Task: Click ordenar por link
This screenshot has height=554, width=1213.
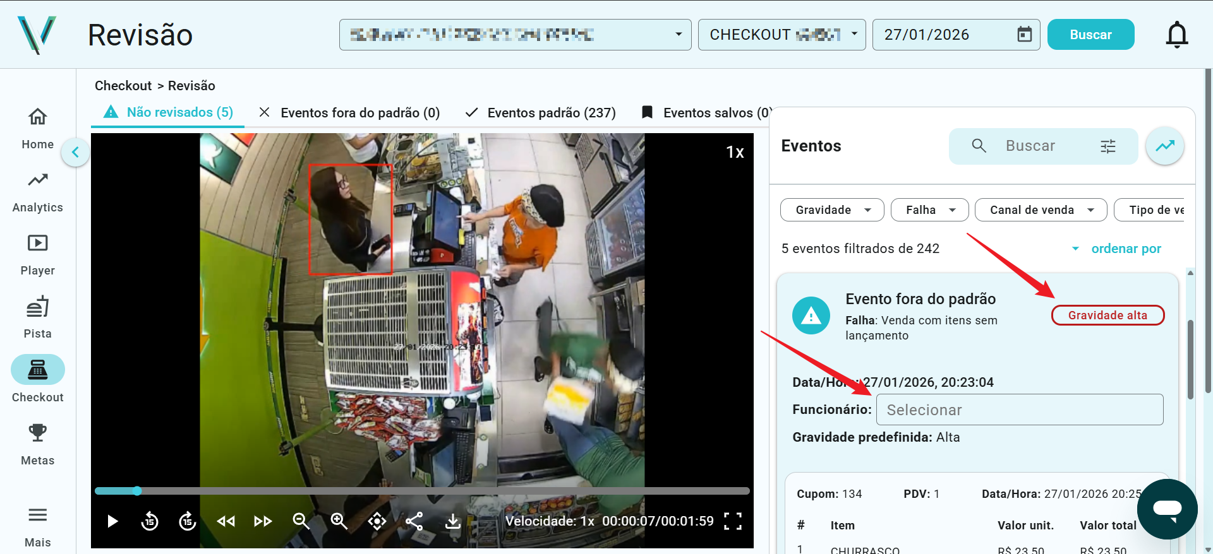Action: click(1126, 249)
